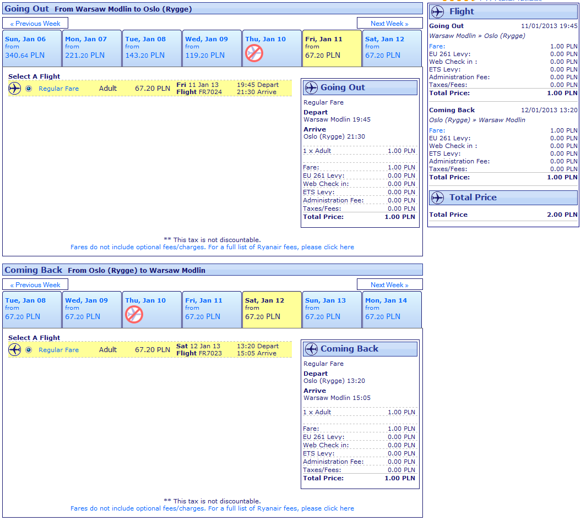Select return date tab Tue, Jan 08
Image resolution: width=581 pixels, height=521 pixels.
click(x=32, y=310)
